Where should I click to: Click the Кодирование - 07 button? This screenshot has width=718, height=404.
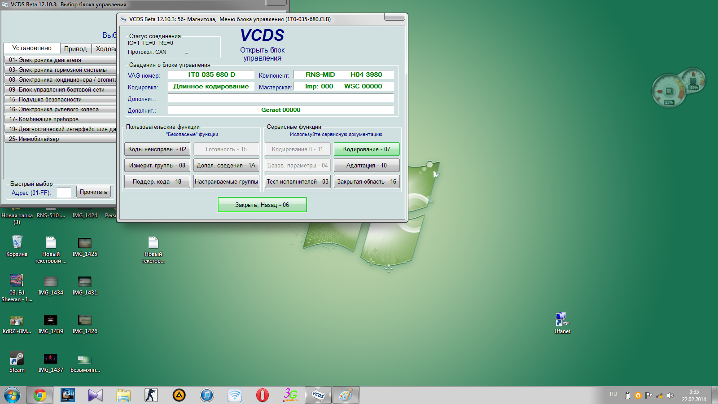[x=367, y=149]
